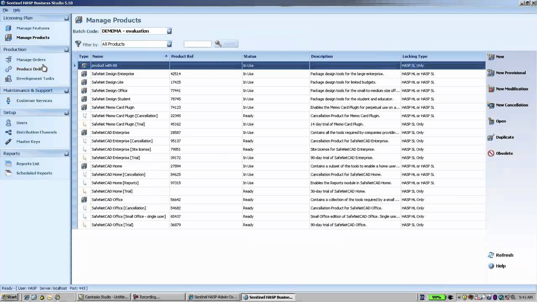Open the Help menu
Viewport: 537px width, 302px height.
tap(16, 10)
